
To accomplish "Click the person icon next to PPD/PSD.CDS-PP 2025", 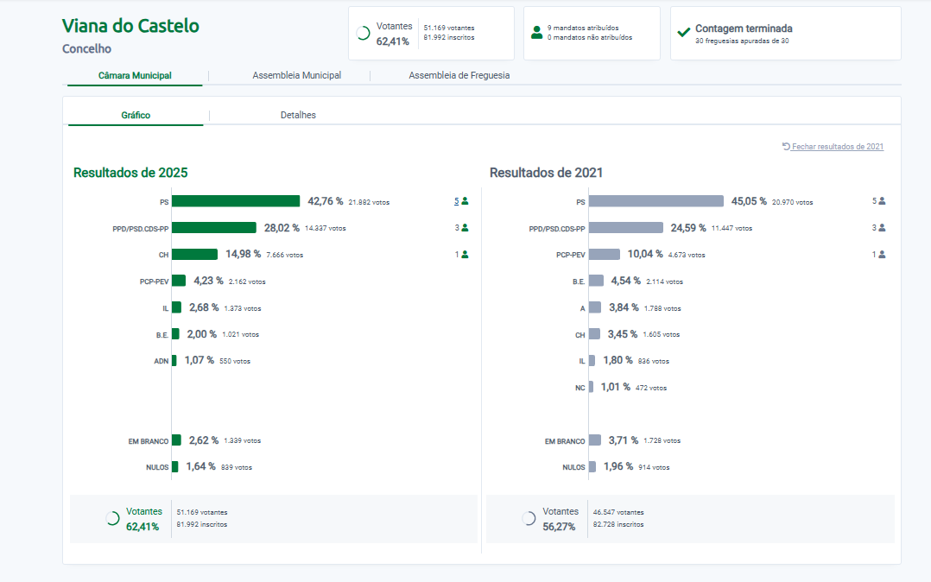I will pos(465,228).
